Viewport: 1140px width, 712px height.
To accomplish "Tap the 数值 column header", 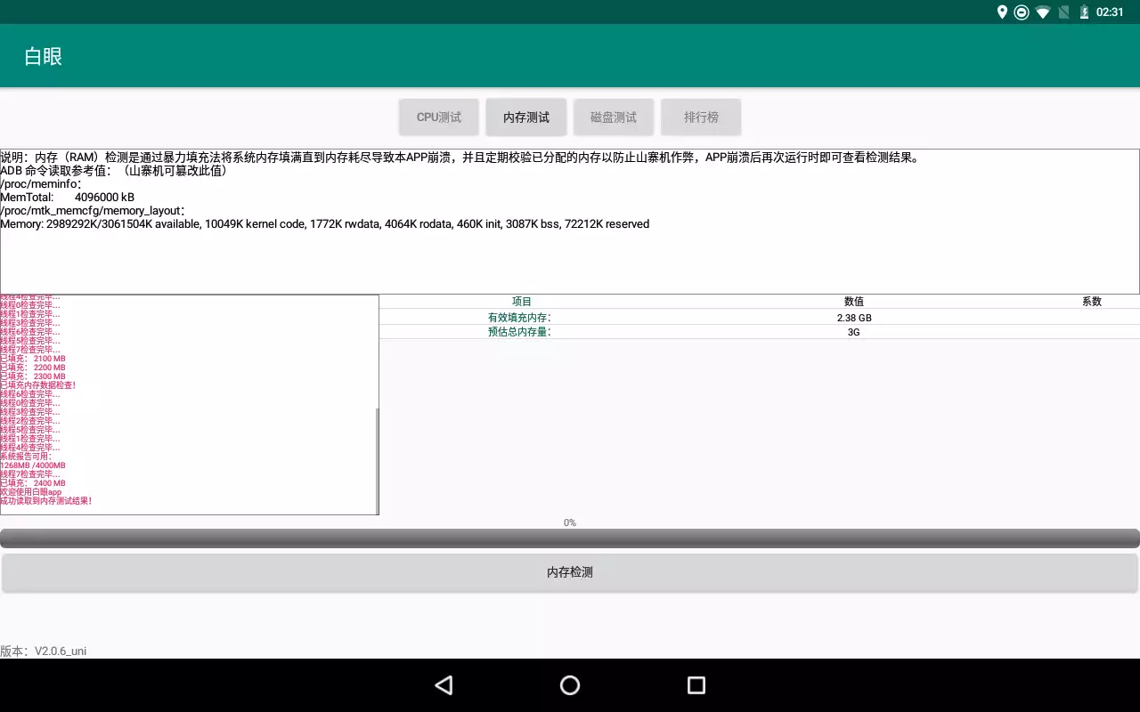I will tap(853, 302).
